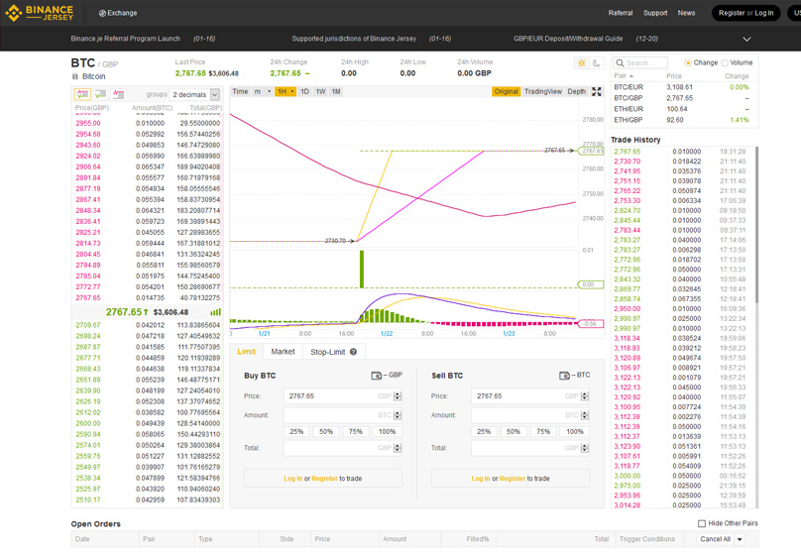Switch to dark theme moon icon
Screen dimensions: 801x555
point(597,63)
